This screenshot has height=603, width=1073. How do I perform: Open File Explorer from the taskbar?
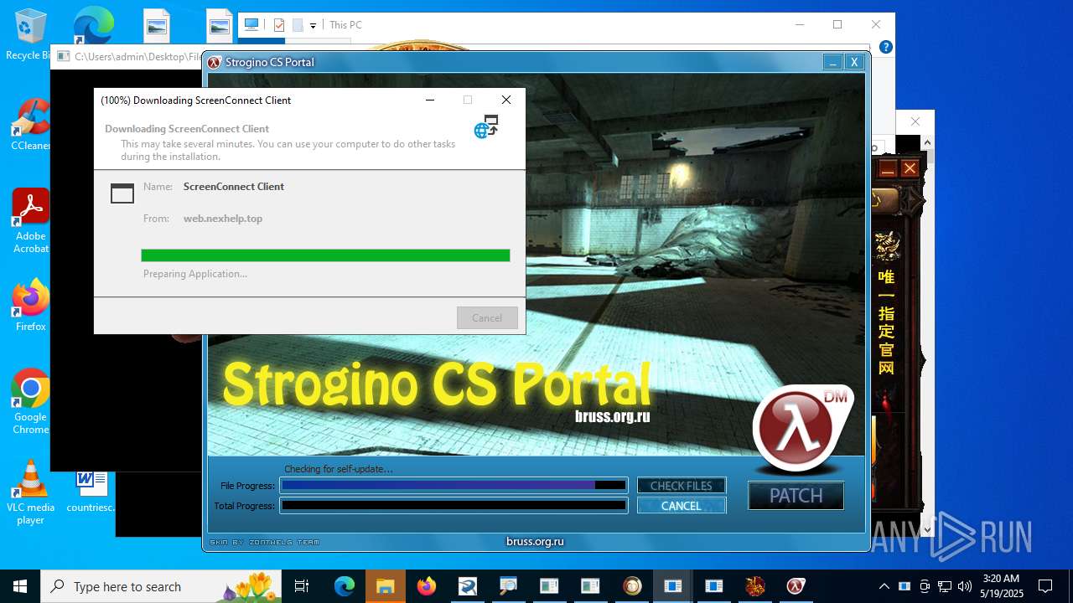385,586
